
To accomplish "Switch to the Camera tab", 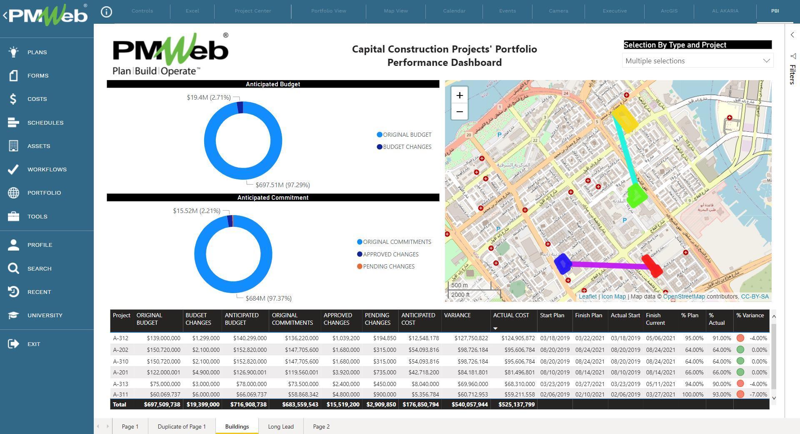I will (558, 11).
